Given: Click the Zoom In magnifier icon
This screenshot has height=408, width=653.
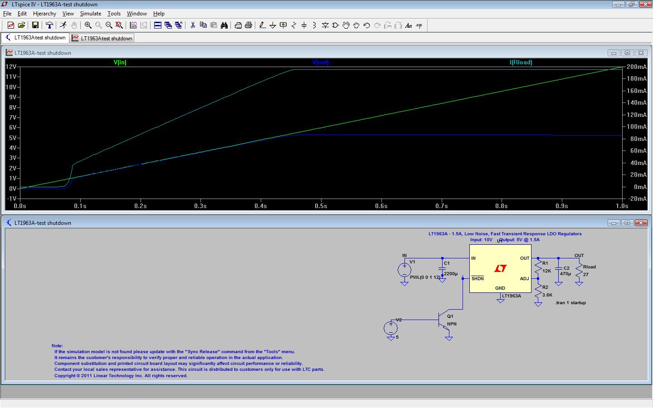Looking at the screenshot, I should tap(88, 25).
